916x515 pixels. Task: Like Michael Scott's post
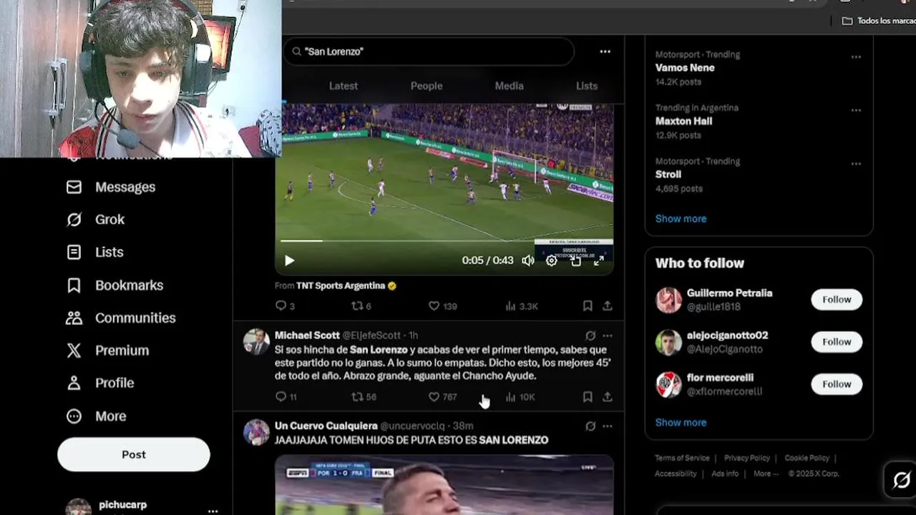[x=442, y=397]
